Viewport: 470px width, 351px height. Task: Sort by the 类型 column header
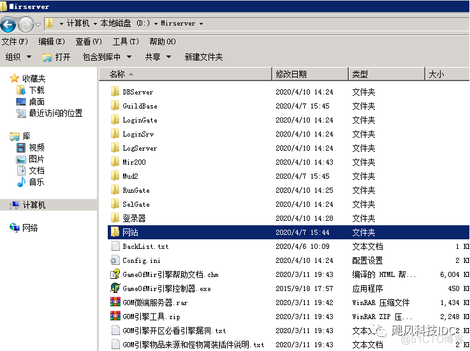coord(386,74)
